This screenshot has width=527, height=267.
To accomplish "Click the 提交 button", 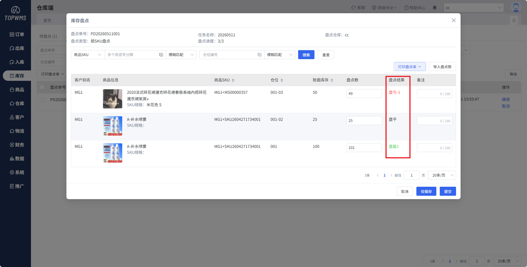I will coord(448,192).
